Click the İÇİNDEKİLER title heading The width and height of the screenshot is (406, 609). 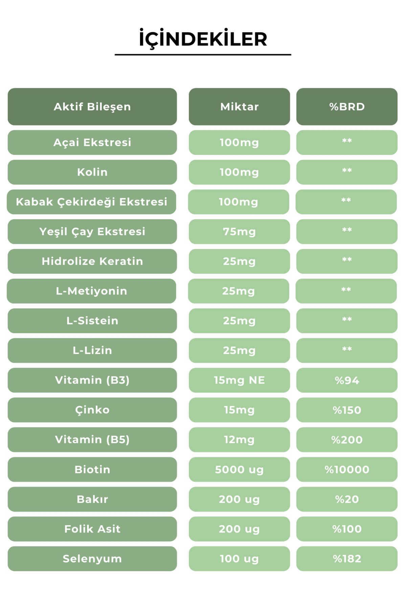point(203,39)
